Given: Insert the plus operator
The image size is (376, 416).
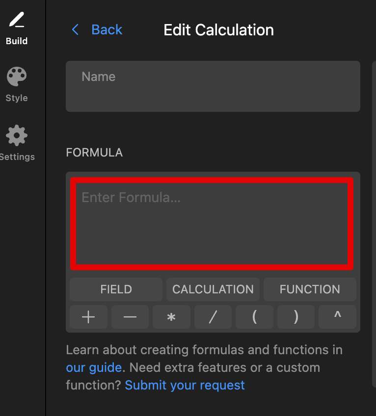Looking at the screenshot, I should point(88,317).
